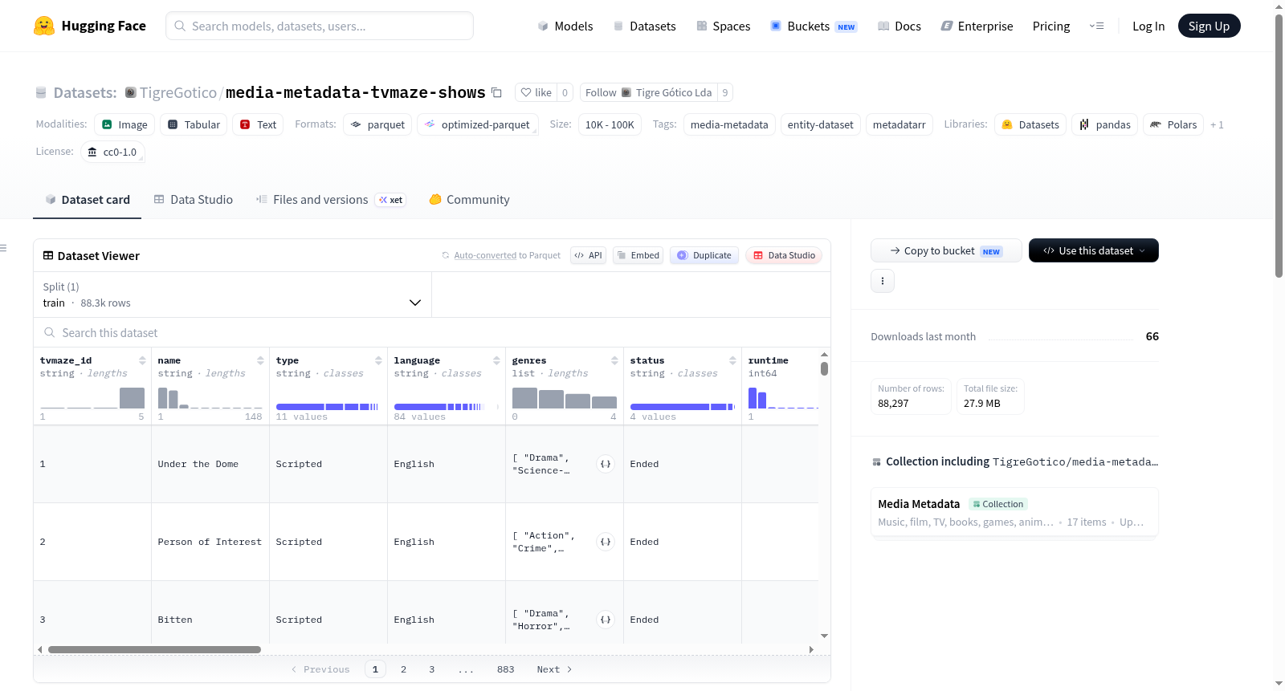Open the navigation overflow menu icon
1285x691 pixels.
(1096, 26)
